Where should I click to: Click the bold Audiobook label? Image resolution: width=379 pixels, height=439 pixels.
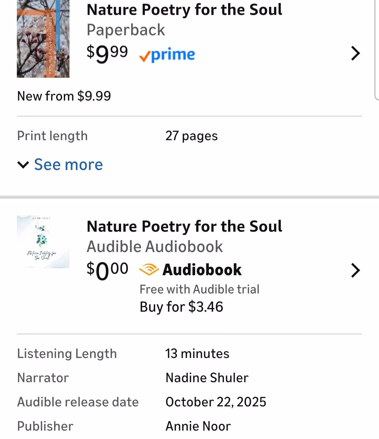202,270
